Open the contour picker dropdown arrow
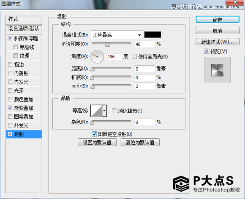This screenshot has height=199, width=245. tap(104, 111)
